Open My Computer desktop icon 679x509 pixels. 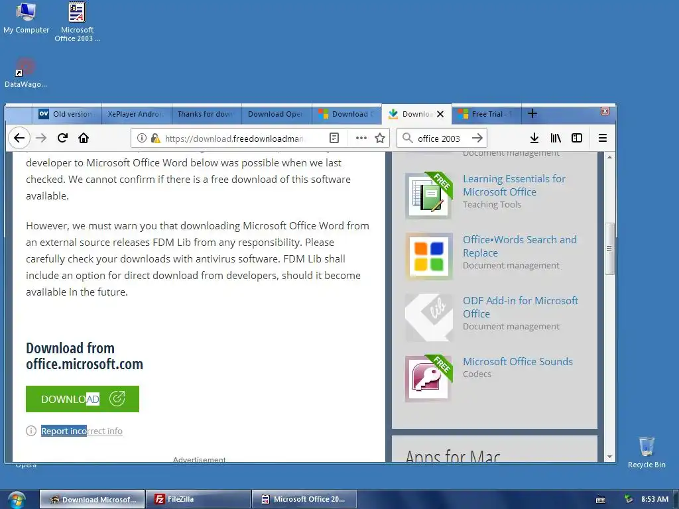(26, 18)
